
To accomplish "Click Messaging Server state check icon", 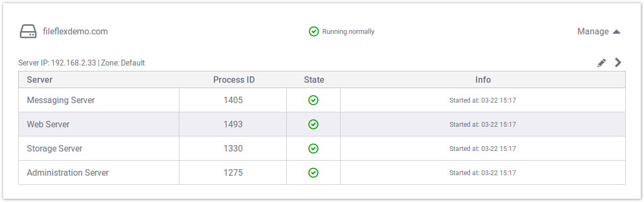I will 313,100.
